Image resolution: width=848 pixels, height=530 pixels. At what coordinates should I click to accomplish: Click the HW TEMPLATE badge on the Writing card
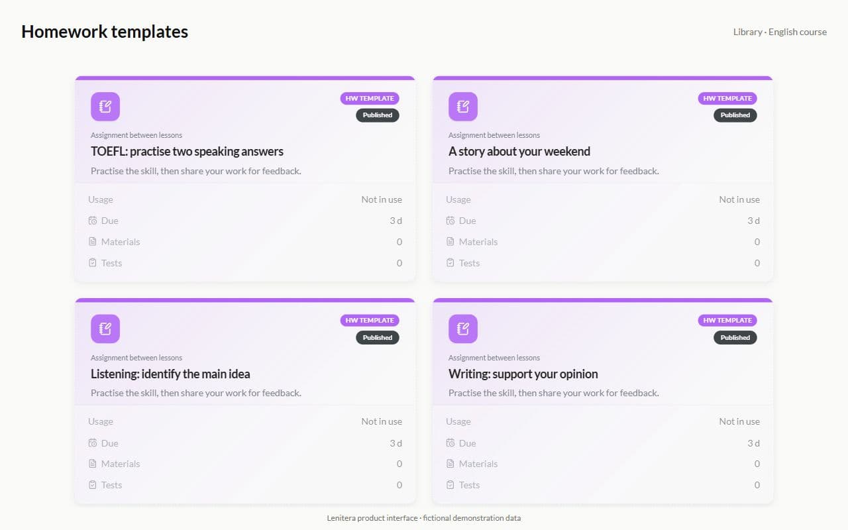click(x=727, y=320)
